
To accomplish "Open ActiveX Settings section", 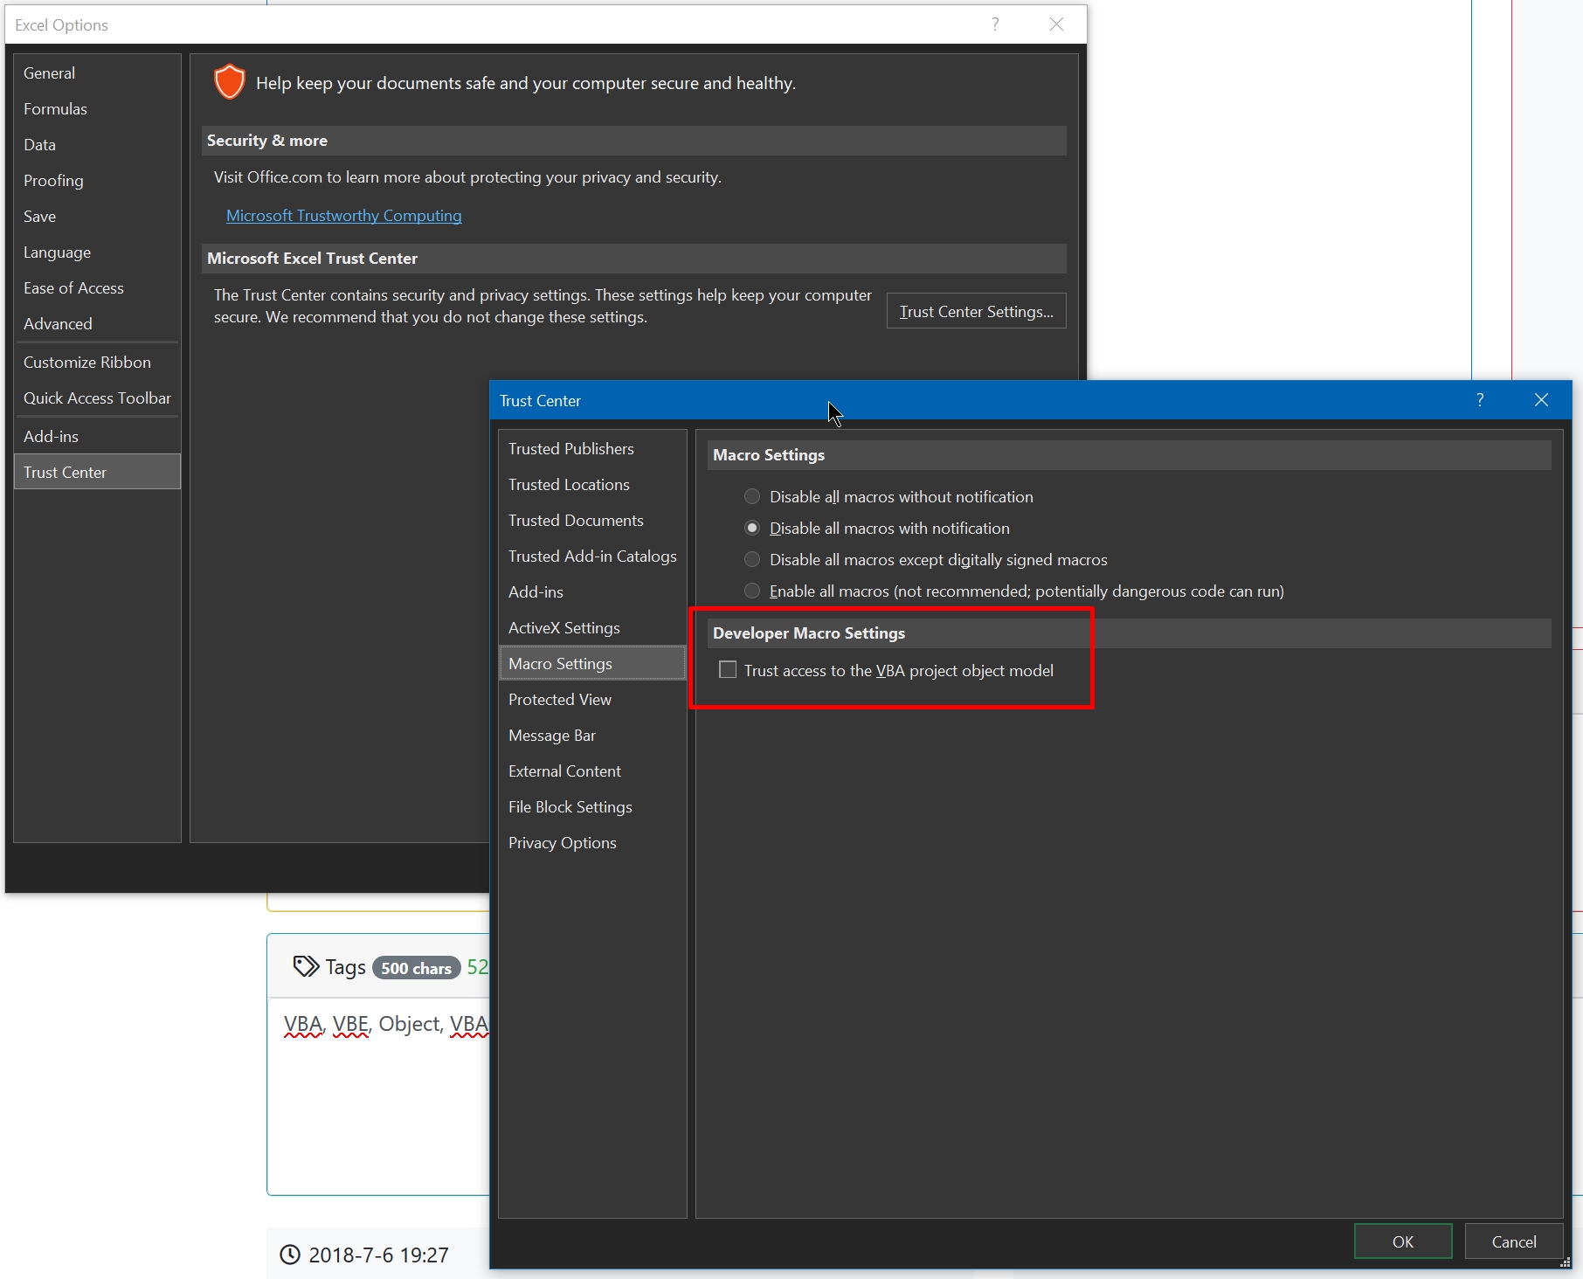I will click(564, 628).
